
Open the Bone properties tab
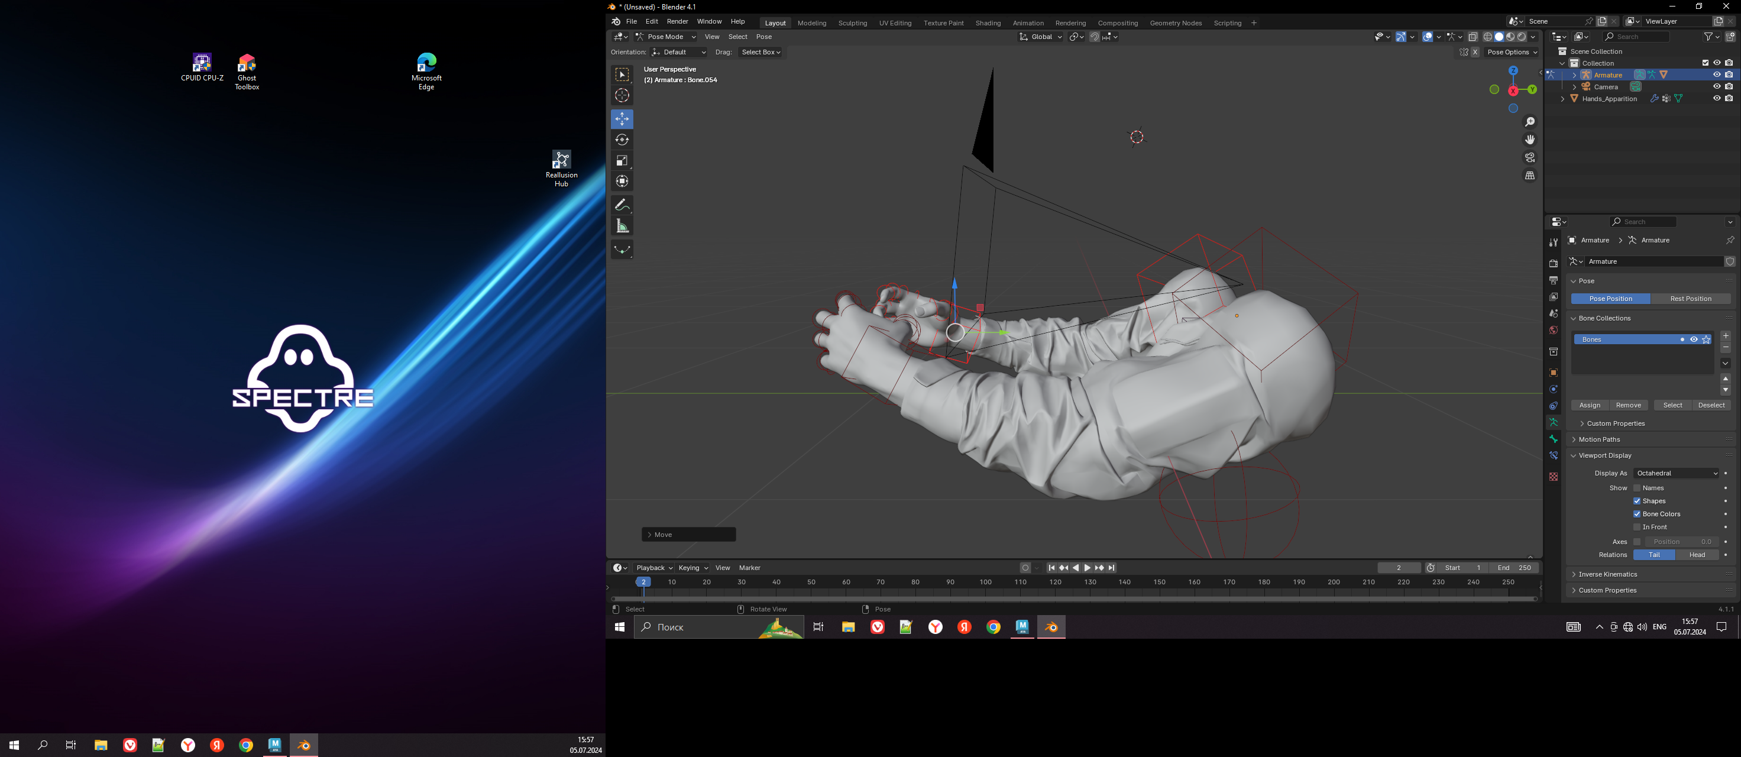point(1553,439)
